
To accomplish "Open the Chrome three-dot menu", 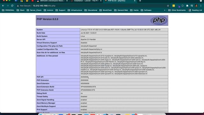I will coord(201,6).
